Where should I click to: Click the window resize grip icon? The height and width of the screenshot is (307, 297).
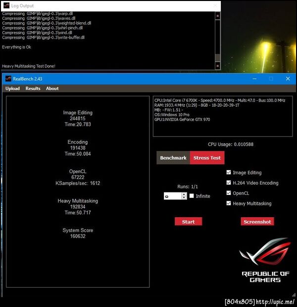point(294,295)
